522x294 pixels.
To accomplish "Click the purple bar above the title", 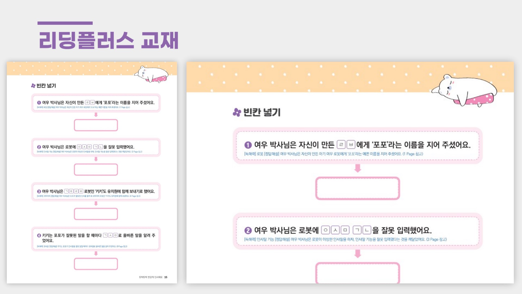I will (x=65, y=23).
